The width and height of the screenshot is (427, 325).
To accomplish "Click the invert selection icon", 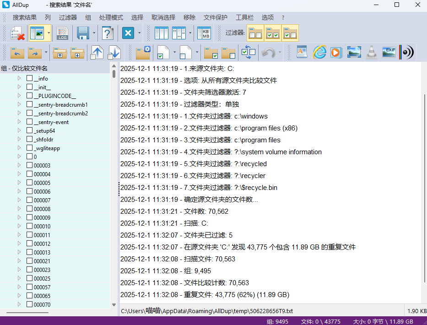I will click(249, 52).
